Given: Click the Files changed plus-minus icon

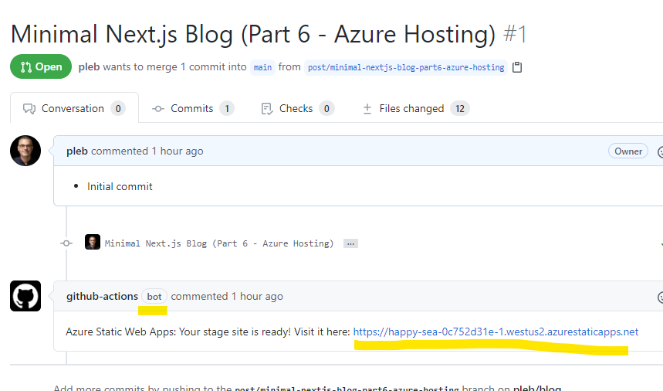Looking at the screenshot, I should point(367,109).
